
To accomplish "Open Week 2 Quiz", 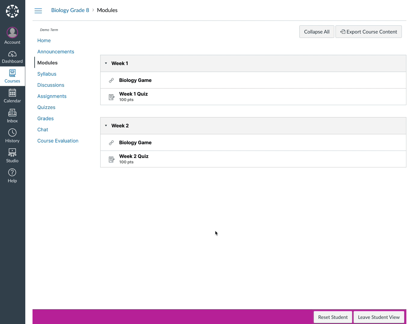I will click(134, 156).
